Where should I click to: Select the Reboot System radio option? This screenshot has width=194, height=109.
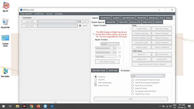[96, 85]
